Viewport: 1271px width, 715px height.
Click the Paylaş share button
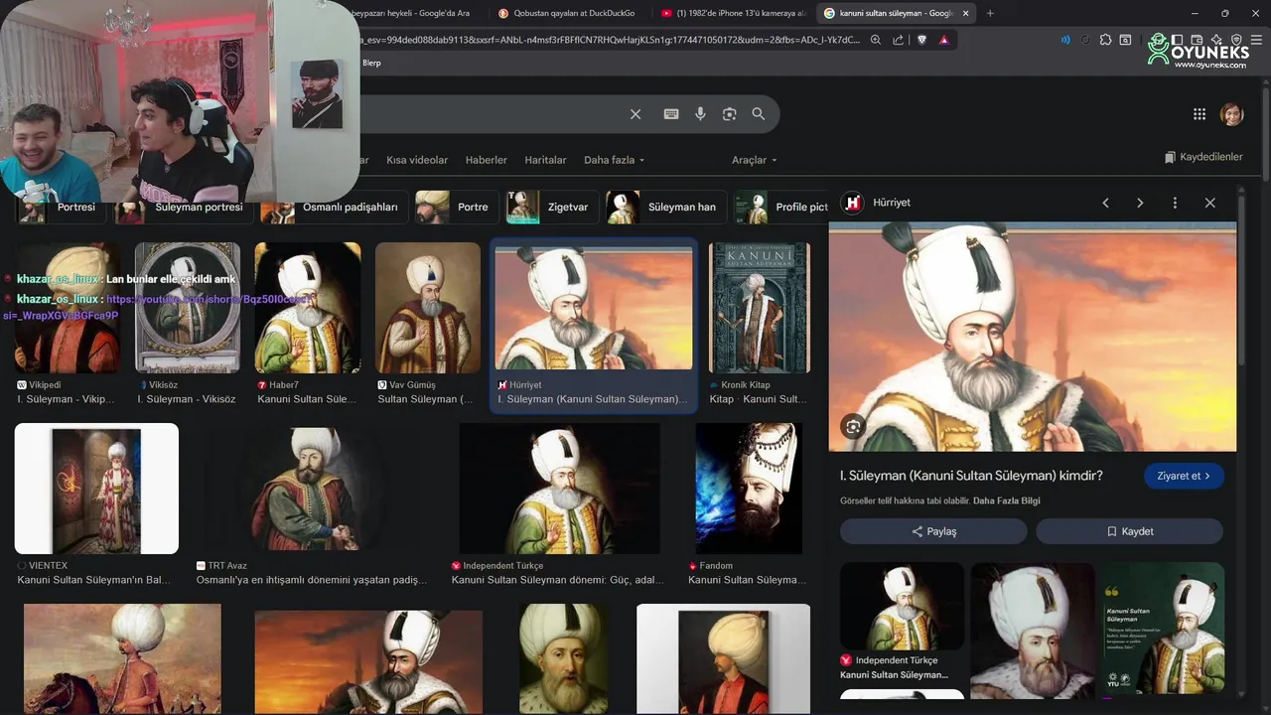point(933,531)
